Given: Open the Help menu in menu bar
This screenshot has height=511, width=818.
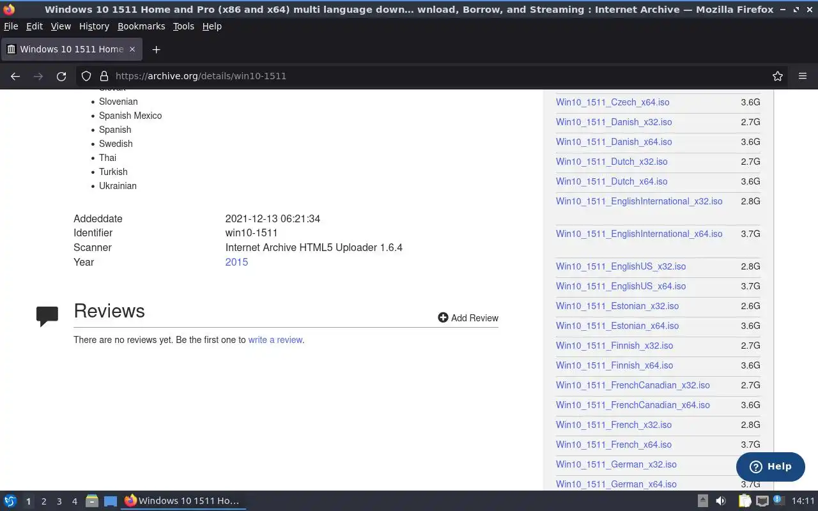Looking at the screenshot, I should [212, 26].
